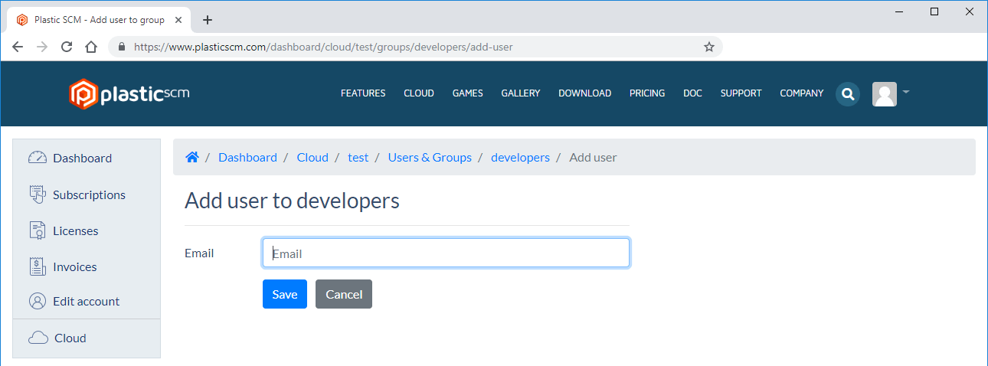Click the gray Cancel button
The height and width of the screenshot is (366, 988).
pyautogui.click(x=344, y=294)
